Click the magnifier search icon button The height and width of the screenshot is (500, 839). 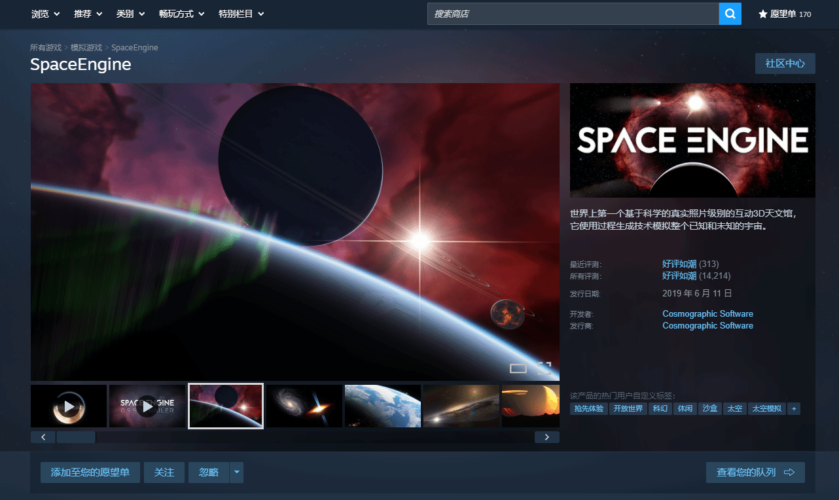tap(730, 14)
